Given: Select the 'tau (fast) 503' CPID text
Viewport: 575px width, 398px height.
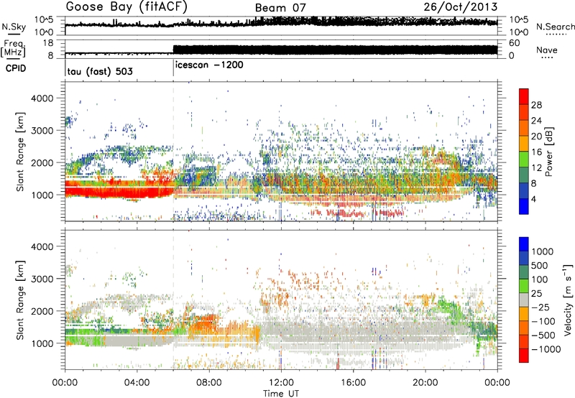Looking at the screenshot, I should coord(100,71).
